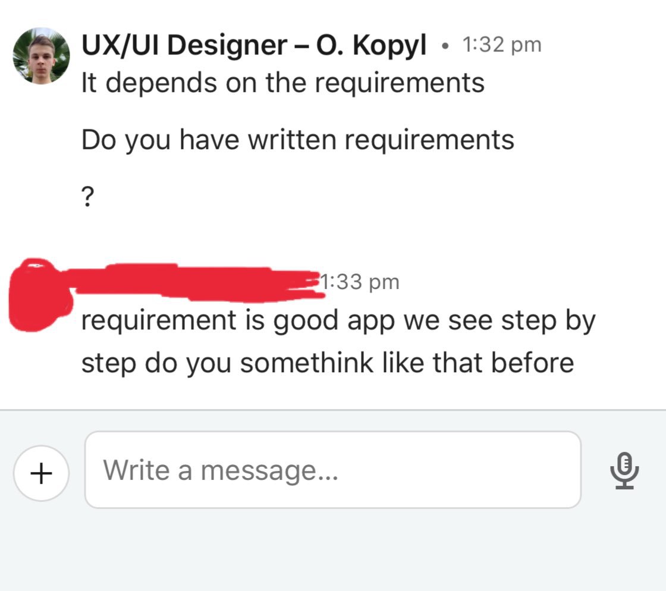Screen dimensions: 666x591
Task: Tap the microphone voice message icon
Action: coord(624,470)
